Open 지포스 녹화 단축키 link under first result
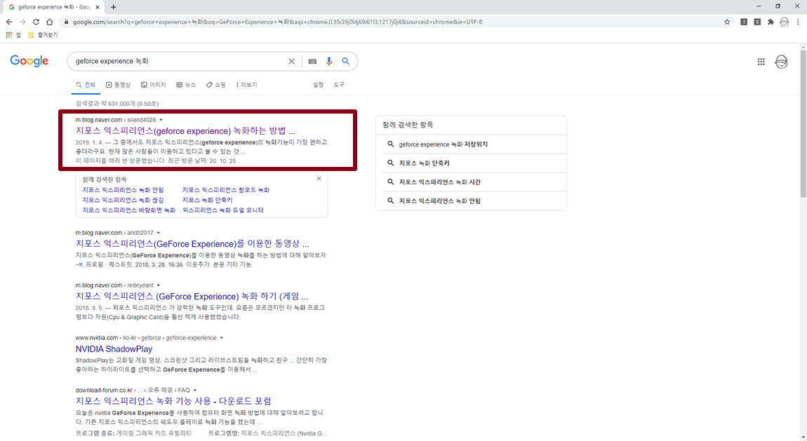Viewport: 807px width, 441px height. click(x=208, y=200)
